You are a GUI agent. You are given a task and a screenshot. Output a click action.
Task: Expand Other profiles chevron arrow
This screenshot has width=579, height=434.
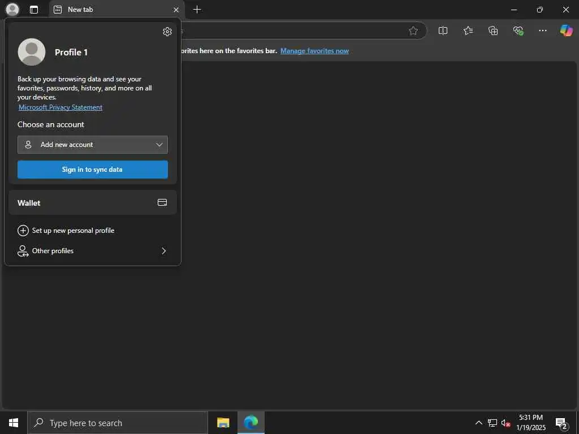click(163, 251)
